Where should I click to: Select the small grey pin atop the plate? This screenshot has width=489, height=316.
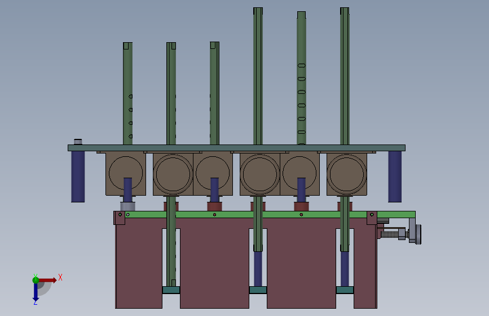tap(78, 142)
